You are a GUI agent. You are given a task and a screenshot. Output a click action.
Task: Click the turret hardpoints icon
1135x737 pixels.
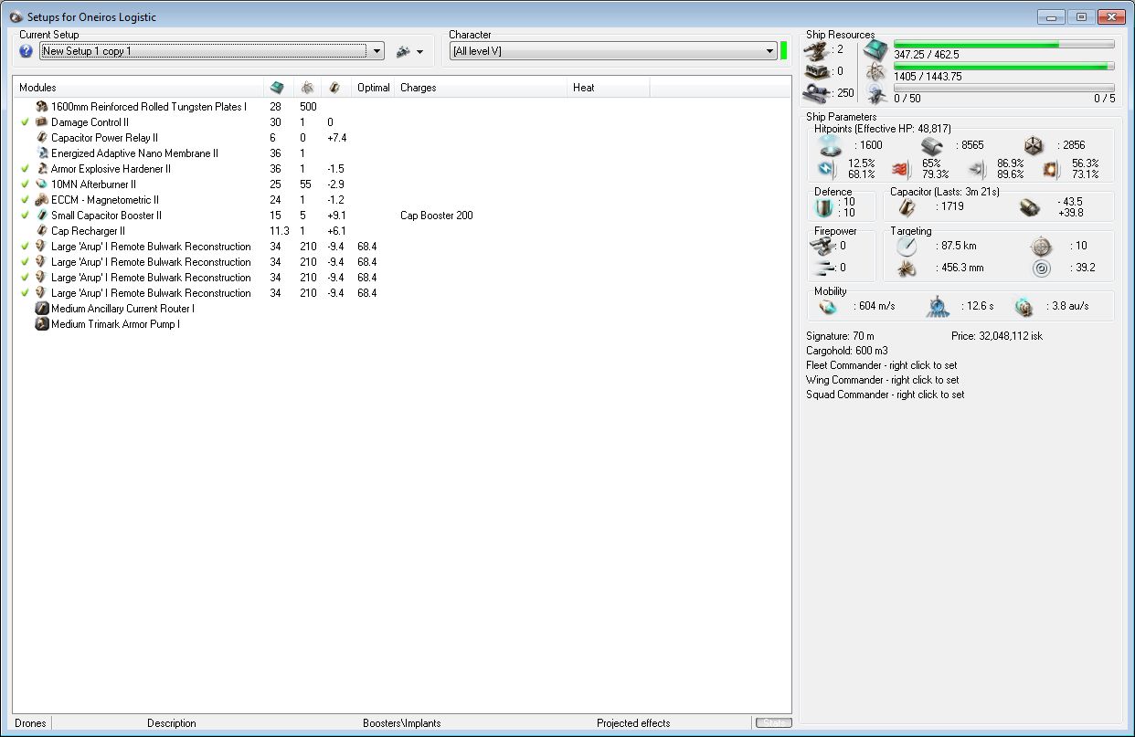tap(817, 50)
